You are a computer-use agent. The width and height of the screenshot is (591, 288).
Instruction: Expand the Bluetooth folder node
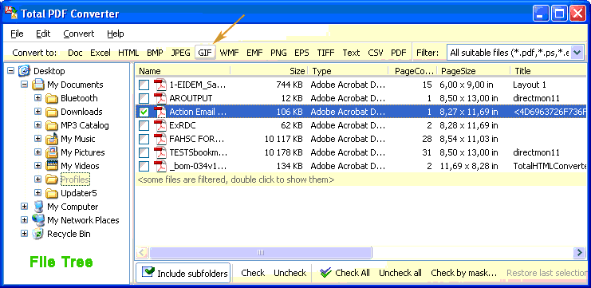tap(37, 98)
